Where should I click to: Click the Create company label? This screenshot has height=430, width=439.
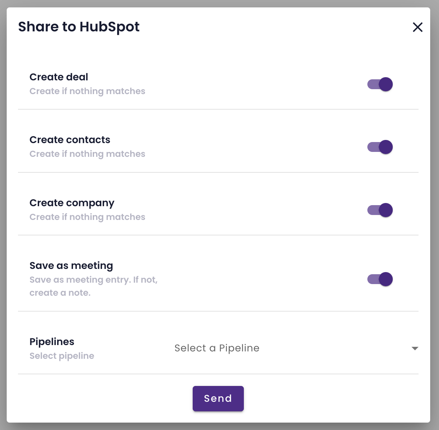tap(72, 203)
